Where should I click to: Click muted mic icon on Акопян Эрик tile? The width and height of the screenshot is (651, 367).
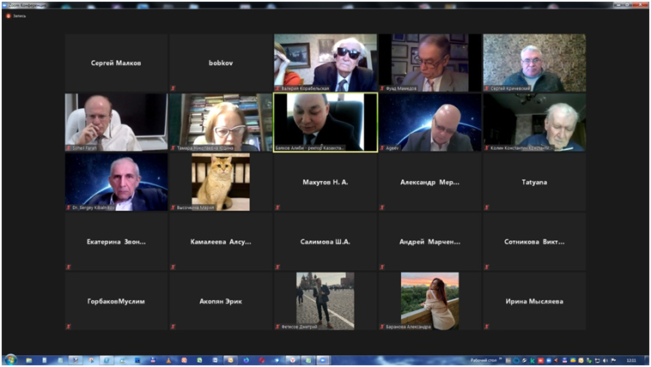(x=173, y=327)
